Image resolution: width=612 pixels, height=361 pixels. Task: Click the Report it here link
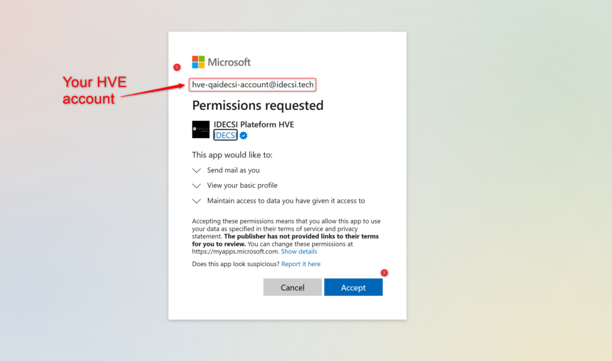coord(301,264)
